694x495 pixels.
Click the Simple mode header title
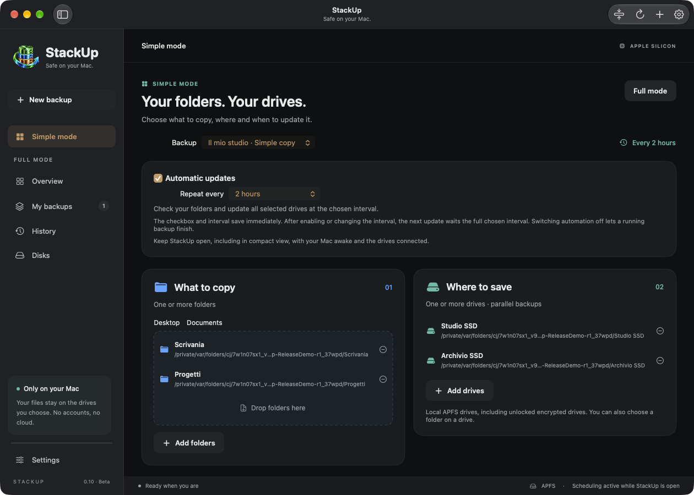point(164,46)
